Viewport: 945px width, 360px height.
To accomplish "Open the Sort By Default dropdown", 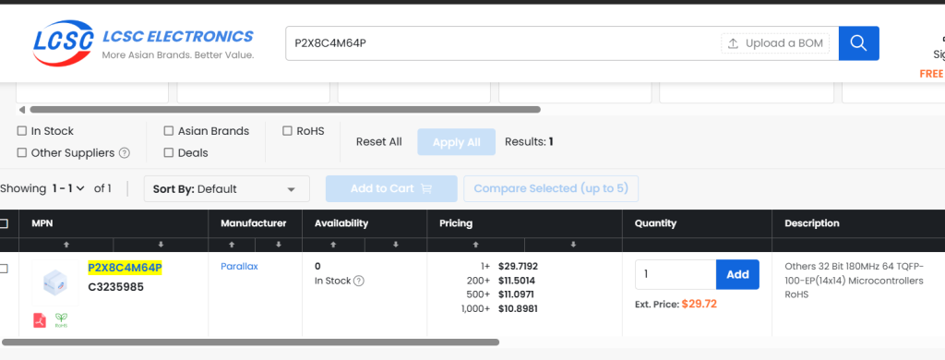I will tap(227, 188).
